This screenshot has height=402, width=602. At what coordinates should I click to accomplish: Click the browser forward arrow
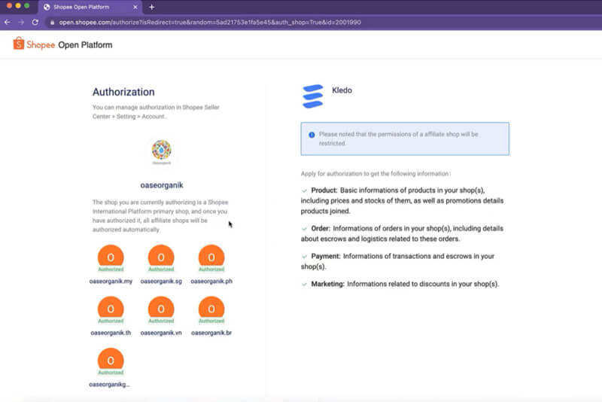pos(21,23)
